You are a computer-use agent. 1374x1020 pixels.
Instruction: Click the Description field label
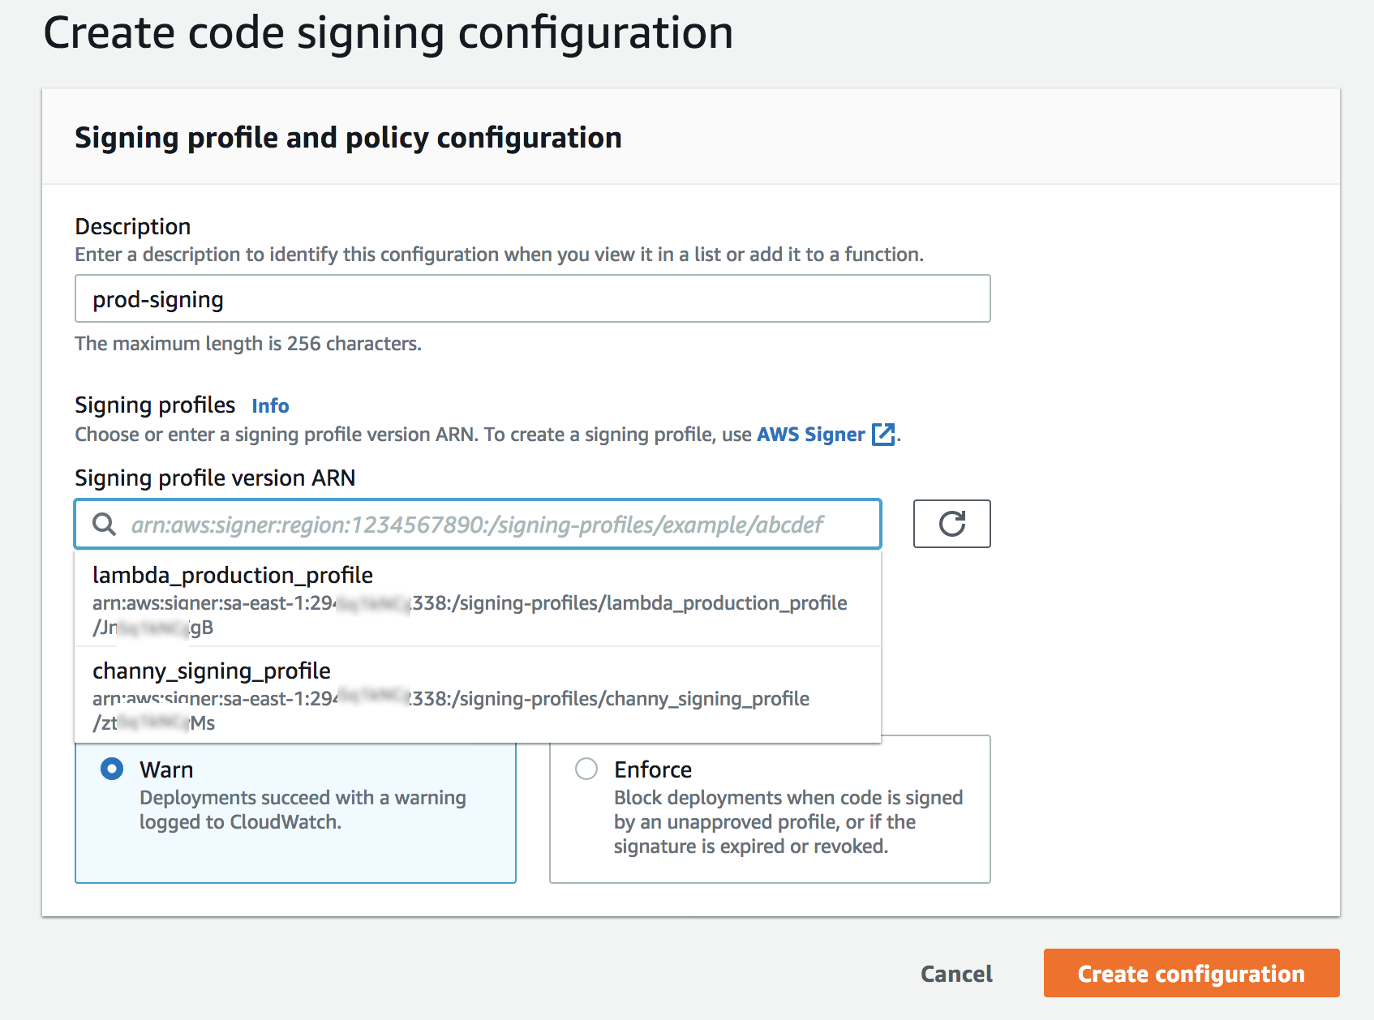(x=133, y=226)
